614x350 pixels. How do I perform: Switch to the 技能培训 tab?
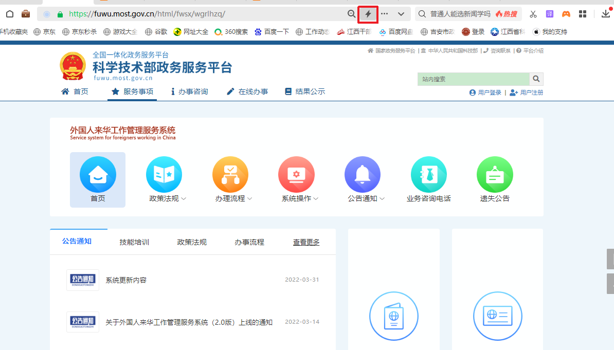click(134, 242)
